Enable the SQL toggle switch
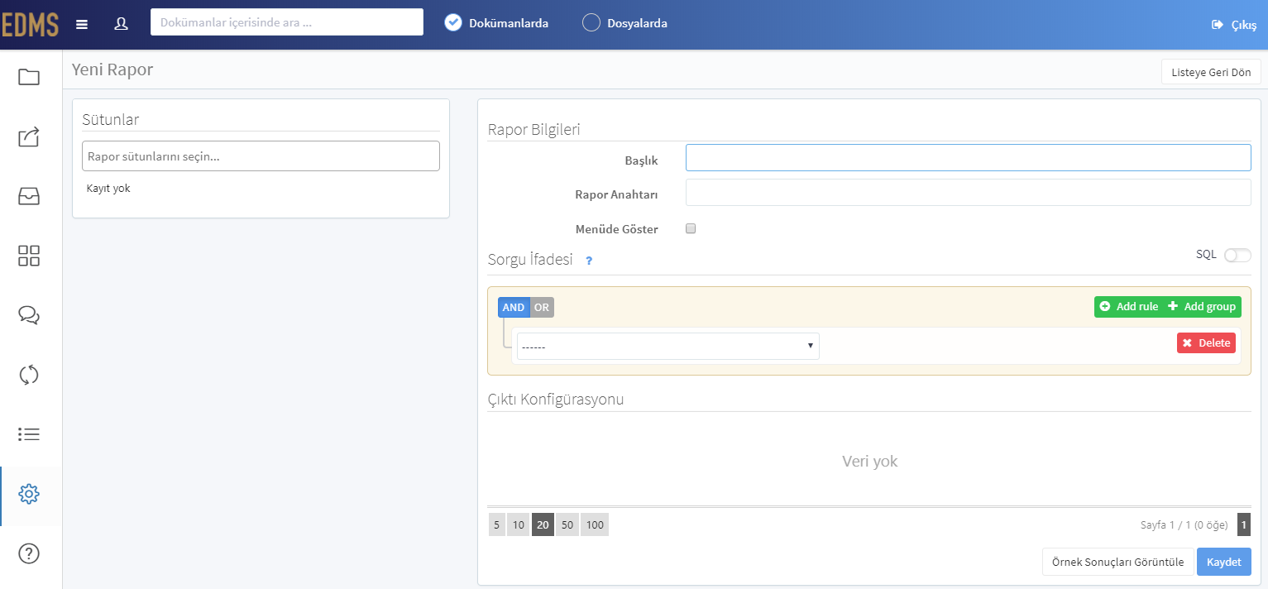Viewport: 1268px width, 589px height. click(1237, 255)
